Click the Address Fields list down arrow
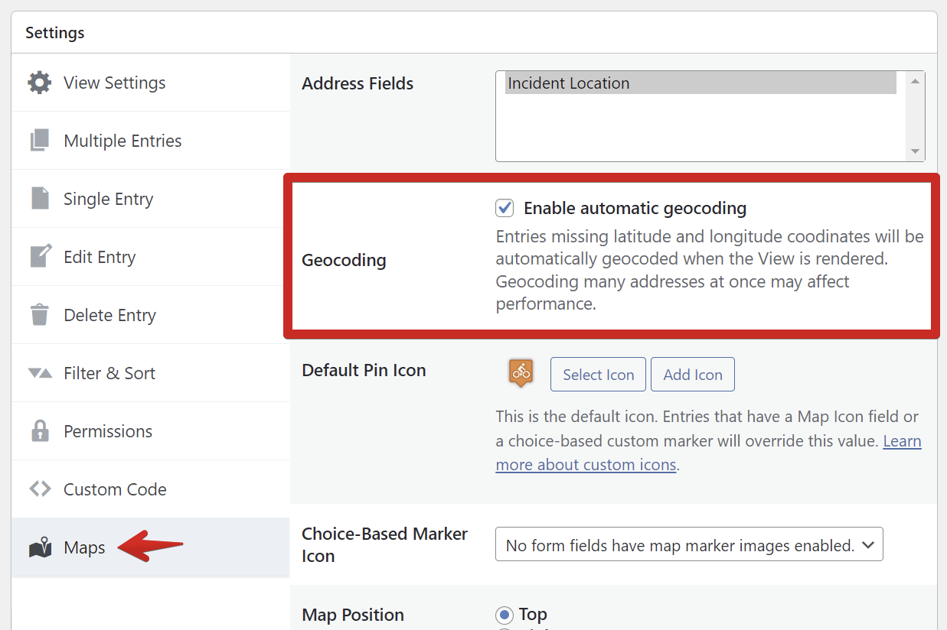 click(916, 152)
